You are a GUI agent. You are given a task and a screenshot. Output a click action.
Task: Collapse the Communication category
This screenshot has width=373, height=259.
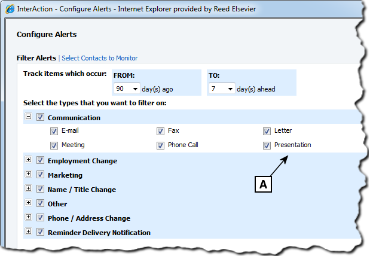point(28,117)
